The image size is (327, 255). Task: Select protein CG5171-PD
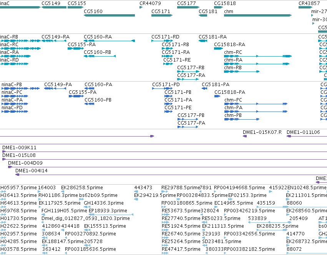tap(163, 88)
